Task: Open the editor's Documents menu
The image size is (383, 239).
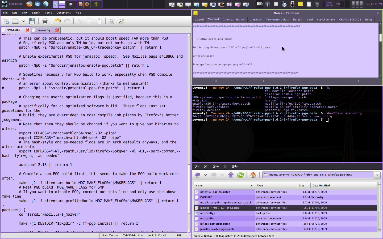Action: pos(64,12)
